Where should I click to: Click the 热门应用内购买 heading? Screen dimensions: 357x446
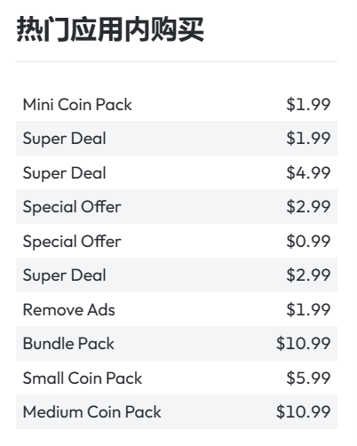(110, 29)
